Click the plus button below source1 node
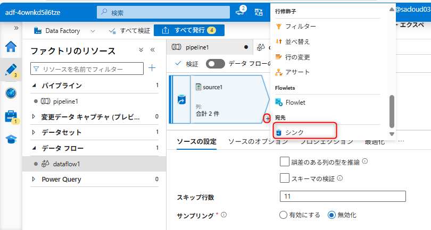Screen dimensions: 431x230 (267, 117)
